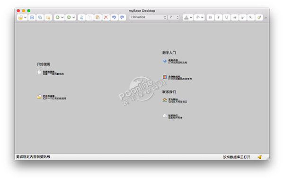Go back with the green left arrow
The image size is (284, 180).
[57, 18]
